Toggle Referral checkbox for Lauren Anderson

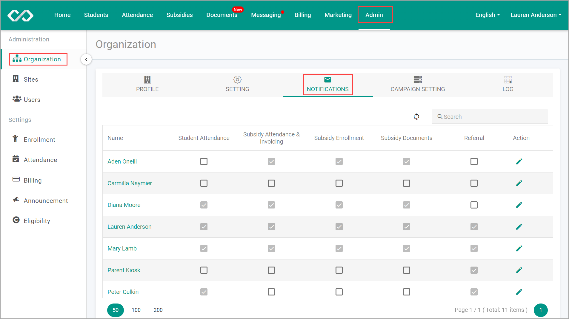pyautogui.click(x=474, y=227)
